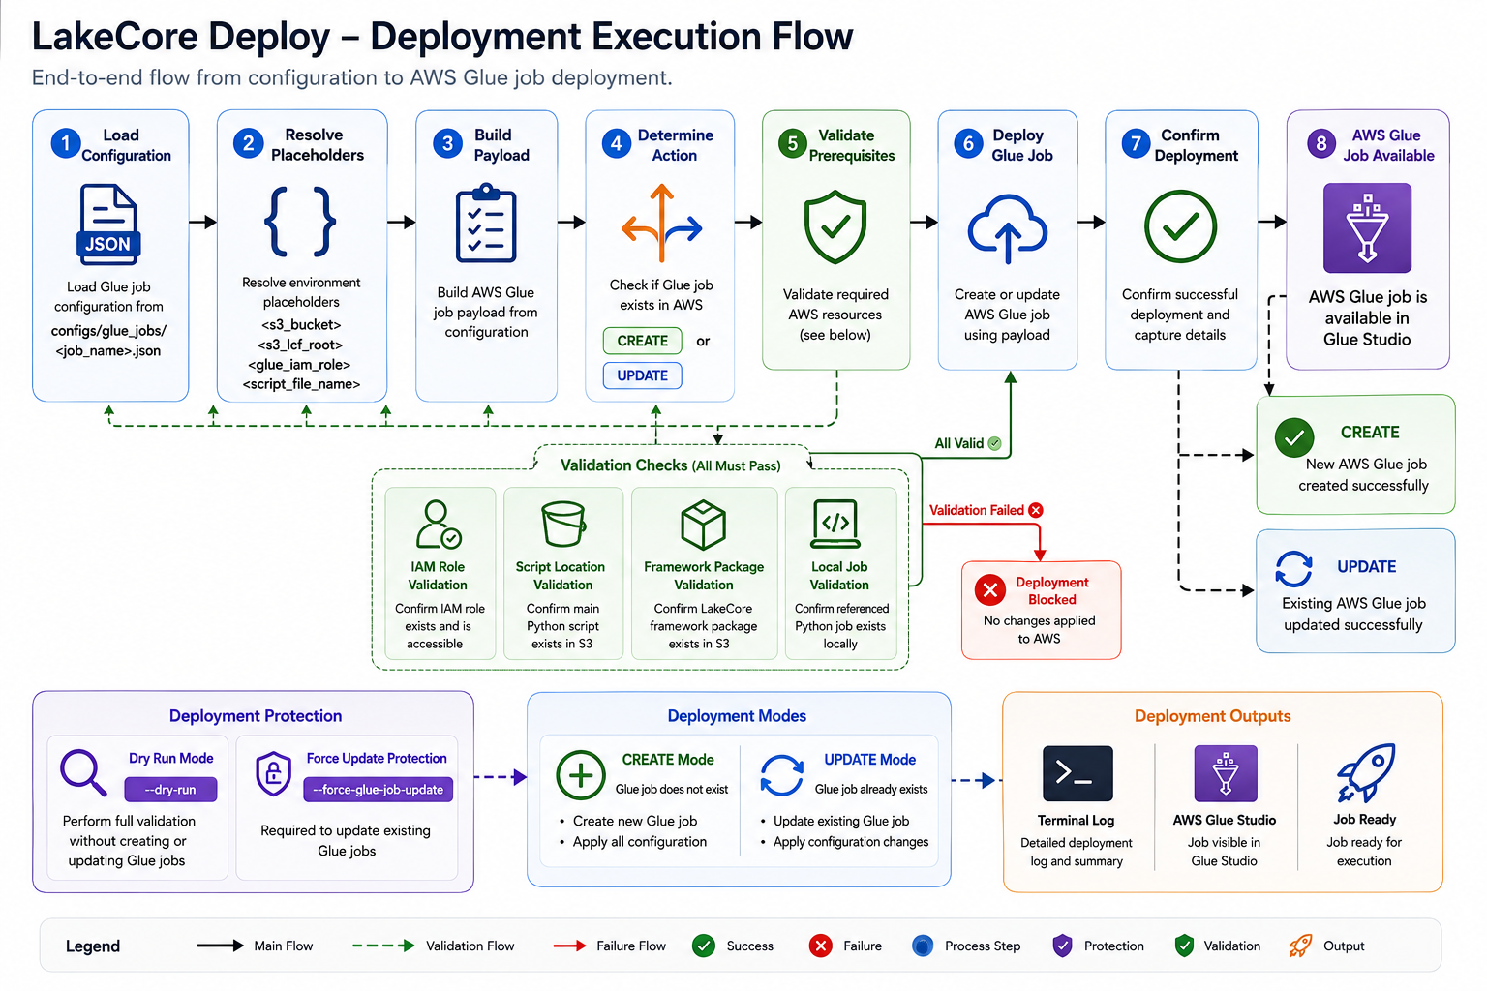
Task: Click the purple Glue funnel icon in step 8
Action: pos(1367,228)
